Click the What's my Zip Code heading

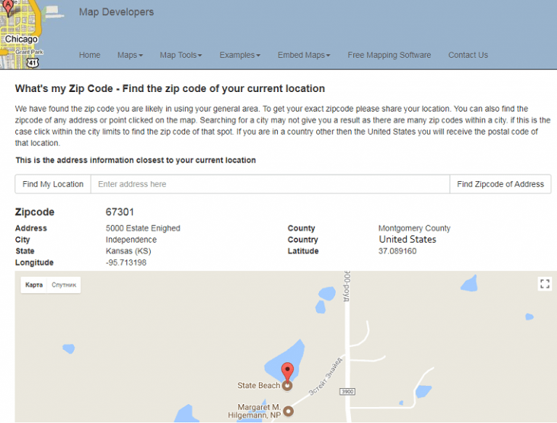(170, 88)
